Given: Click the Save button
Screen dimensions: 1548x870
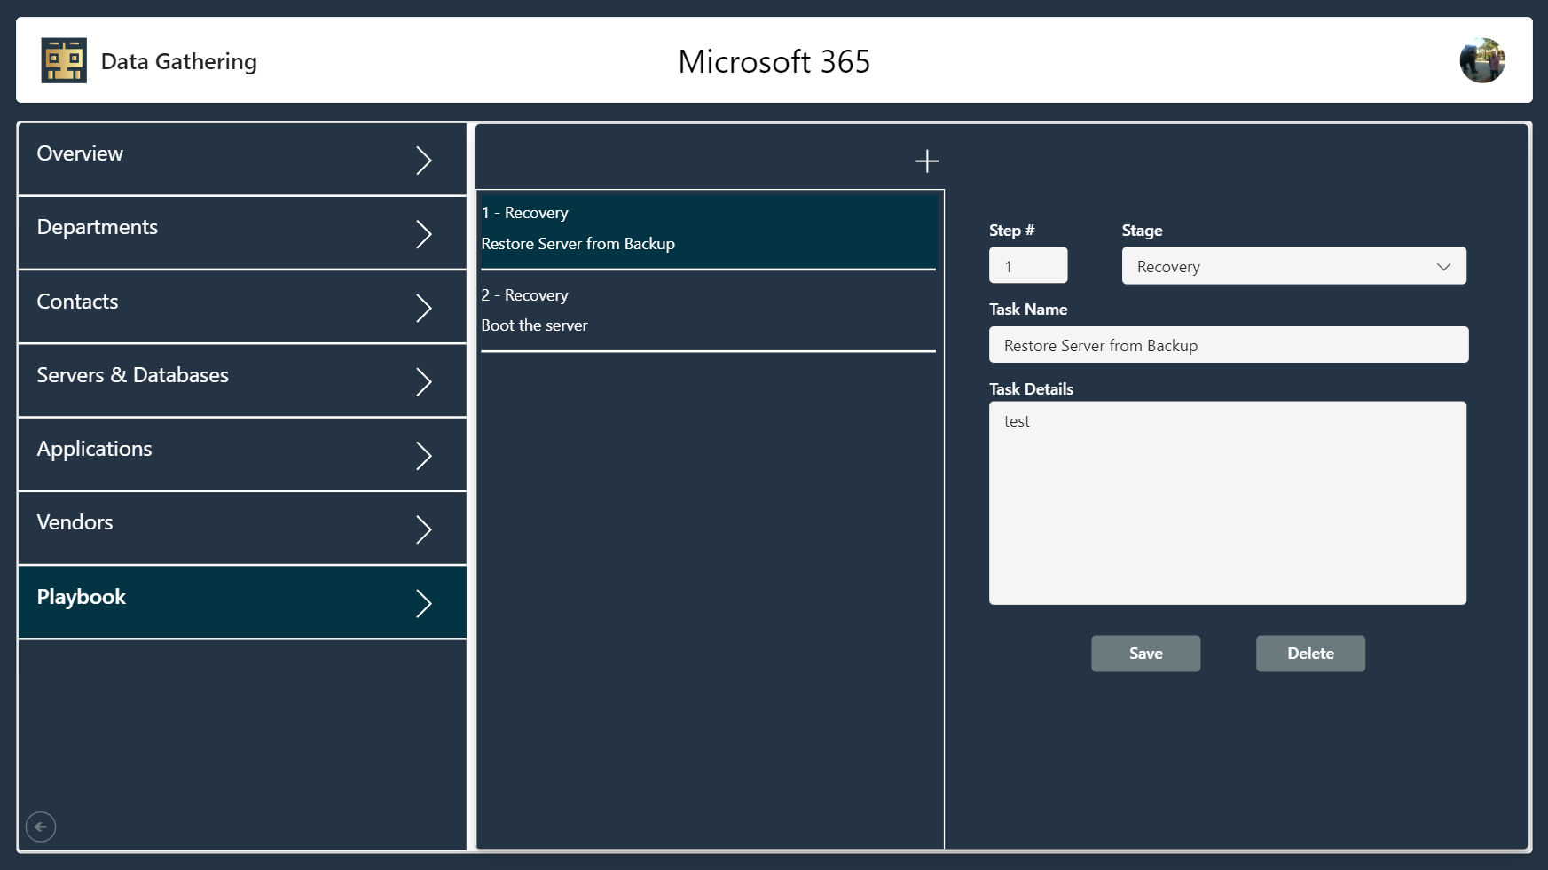Looking at the screenshot, I should [x=1145, y=654].
